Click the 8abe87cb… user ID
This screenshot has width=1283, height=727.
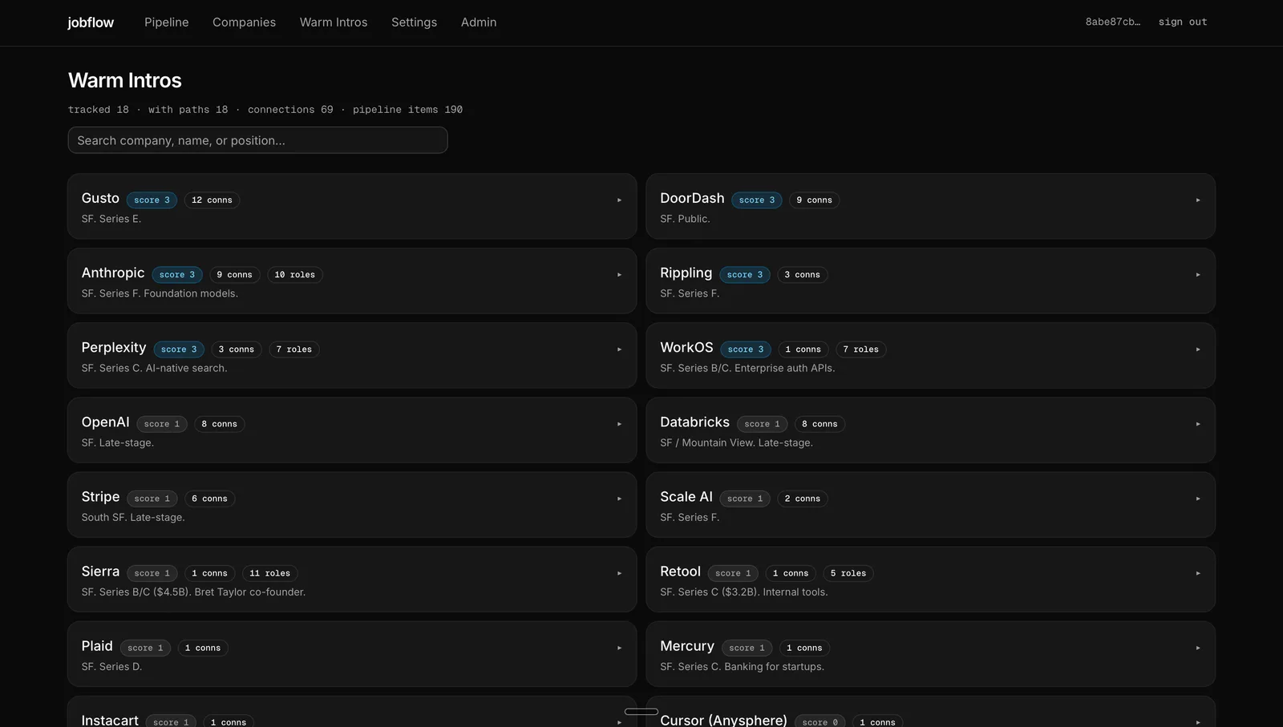1113,22
